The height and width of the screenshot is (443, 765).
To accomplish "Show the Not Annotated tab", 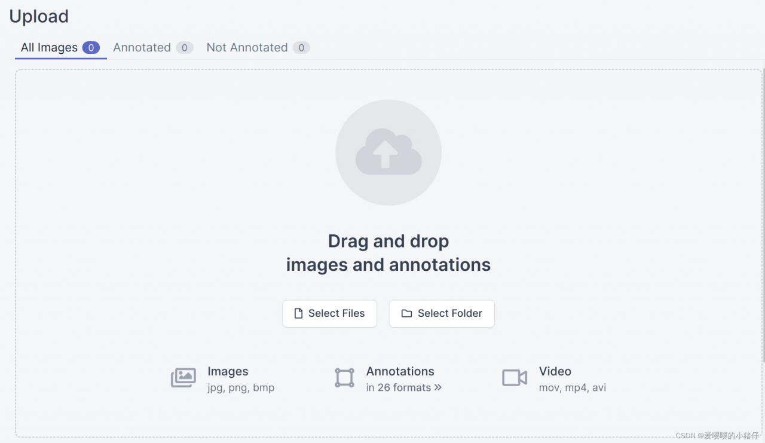I will pos(247,48).
